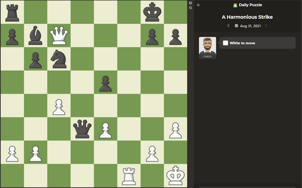
Task: Click the black knight on c6
Action: 59,59
